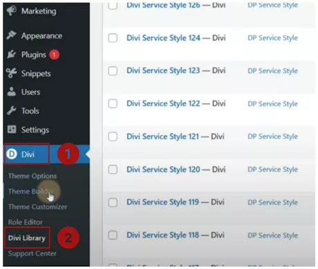Open Divi Service Style 124 layout link
This screenshot has height=269, width=318.
pos(163,38)
